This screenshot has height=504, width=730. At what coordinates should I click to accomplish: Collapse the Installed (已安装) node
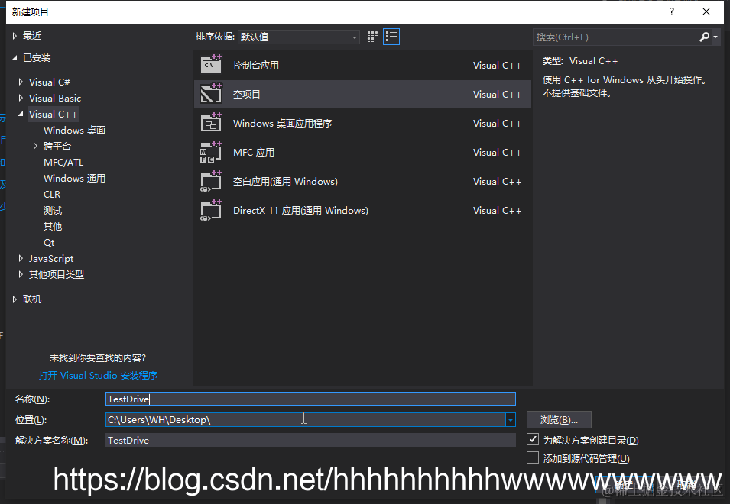[x=15, y=57]
